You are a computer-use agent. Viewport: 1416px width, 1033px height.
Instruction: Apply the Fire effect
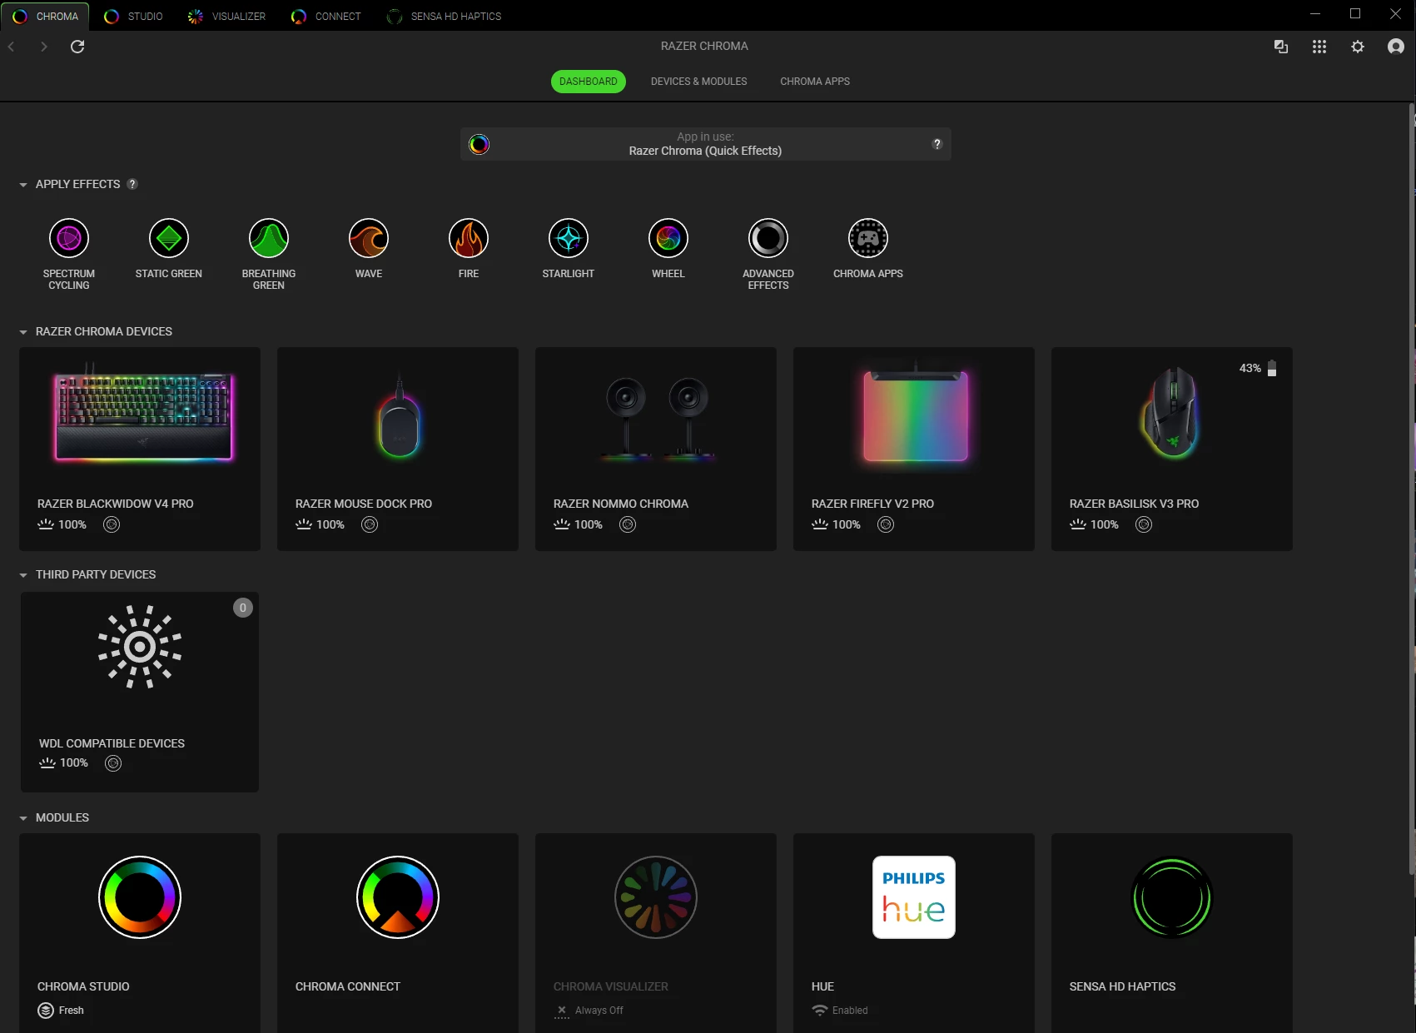pyautogui.click(x=469, y=239)
